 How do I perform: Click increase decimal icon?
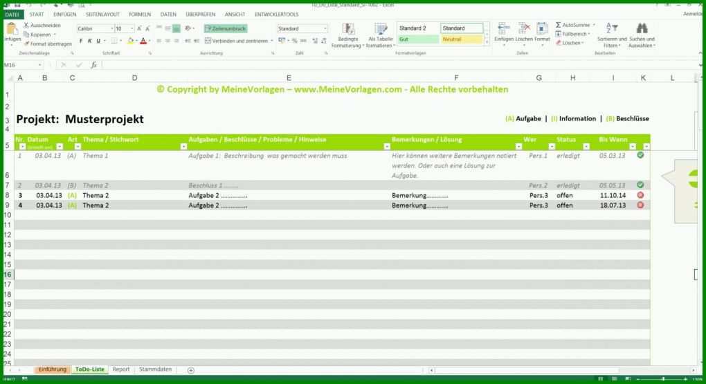tap(315, 41)
